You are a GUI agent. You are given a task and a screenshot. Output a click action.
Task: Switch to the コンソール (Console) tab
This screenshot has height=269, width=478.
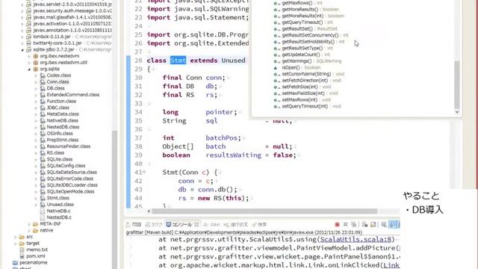(x=182, y=224)
